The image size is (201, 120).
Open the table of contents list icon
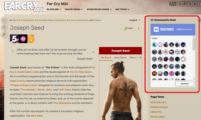(4, 27)
